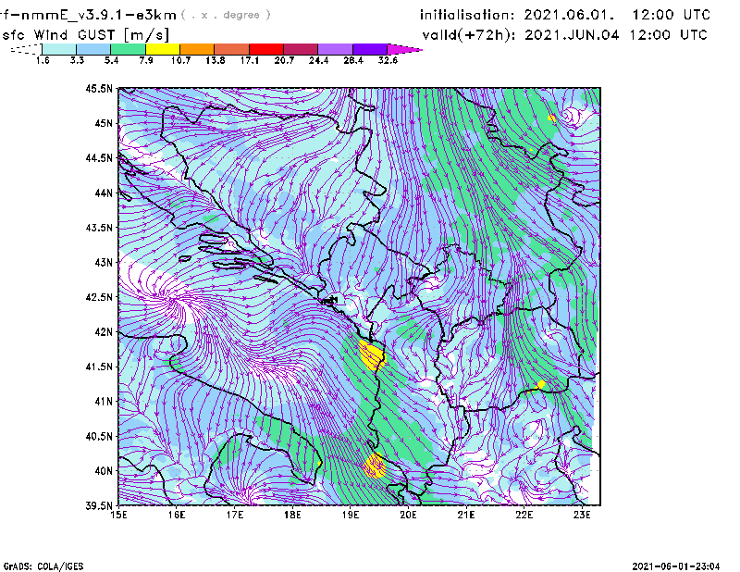Click the "40N" latitude label
This screenshot has height=572, width=740.
[x=104, y=471]
